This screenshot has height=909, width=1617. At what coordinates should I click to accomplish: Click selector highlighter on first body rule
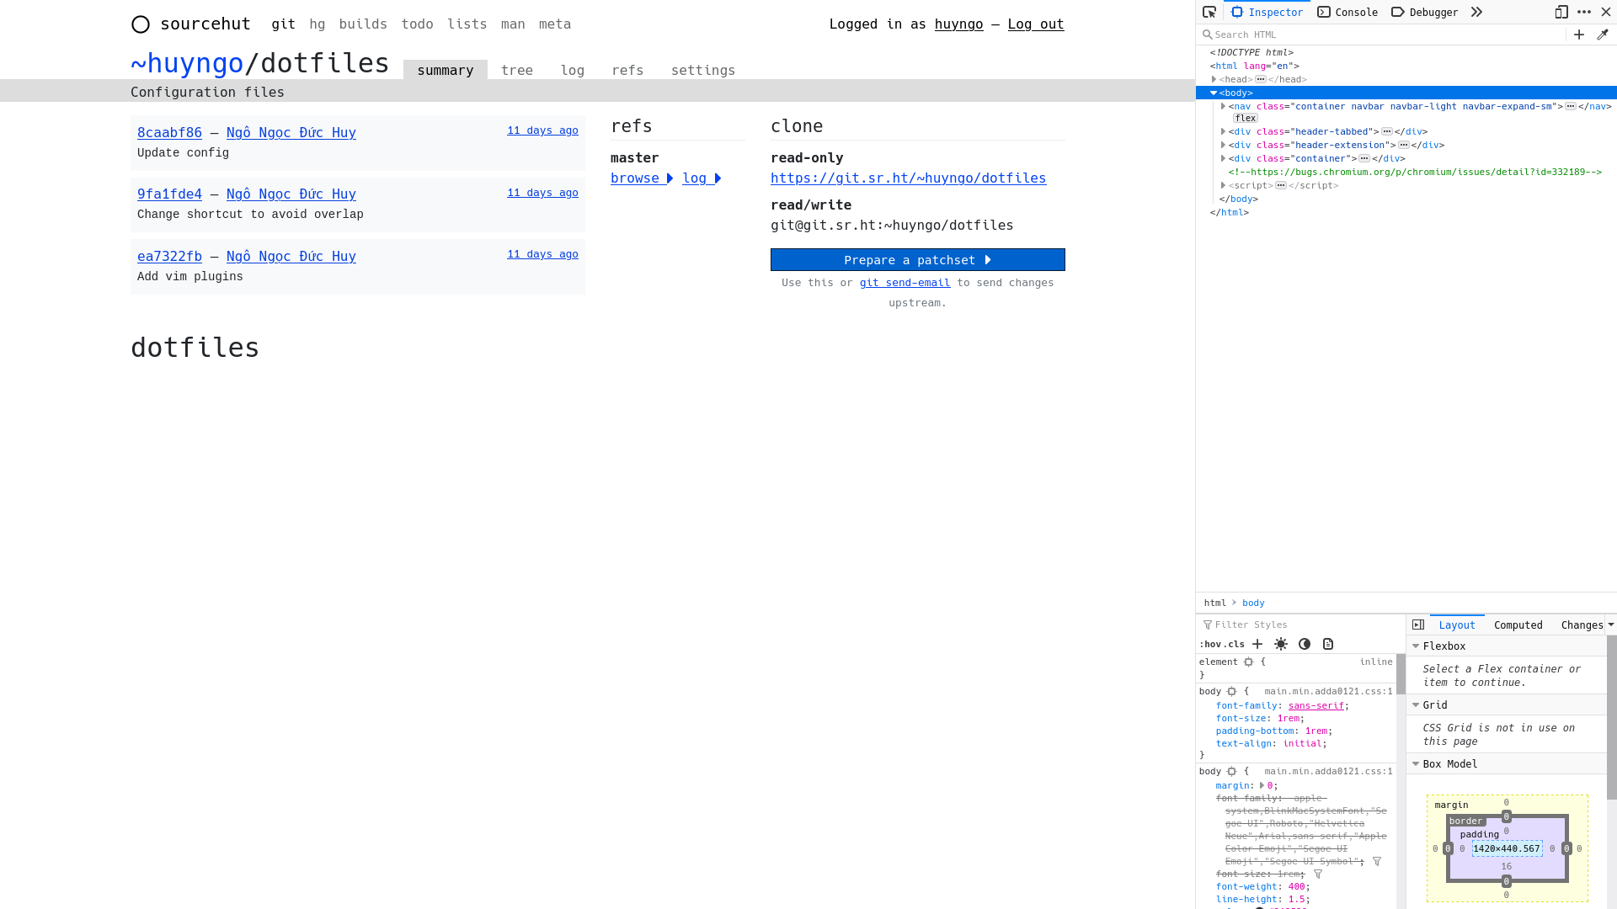tap(1232, 692)
